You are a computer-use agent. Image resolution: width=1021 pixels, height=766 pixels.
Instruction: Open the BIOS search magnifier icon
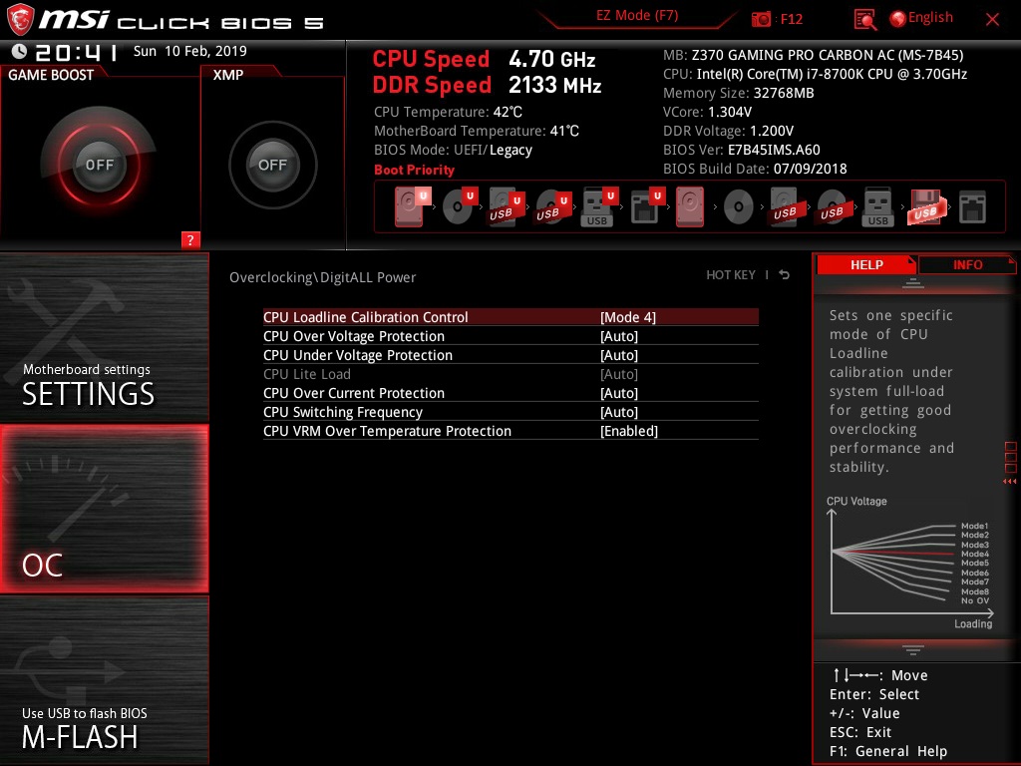pos(864,19)
